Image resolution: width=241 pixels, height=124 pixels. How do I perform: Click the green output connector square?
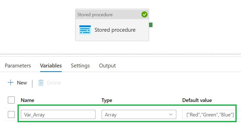(x=151, y=25)
